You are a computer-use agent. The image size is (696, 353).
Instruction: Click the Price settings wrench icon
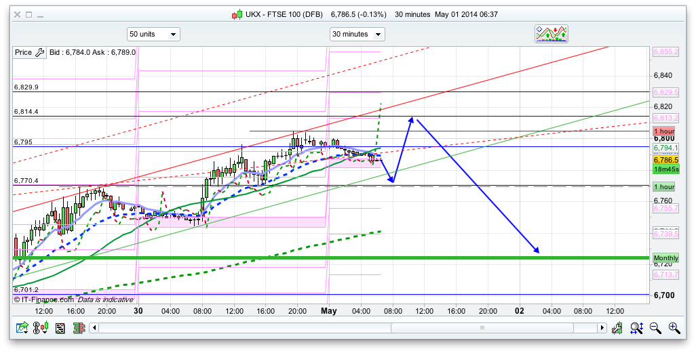(39, 52)
